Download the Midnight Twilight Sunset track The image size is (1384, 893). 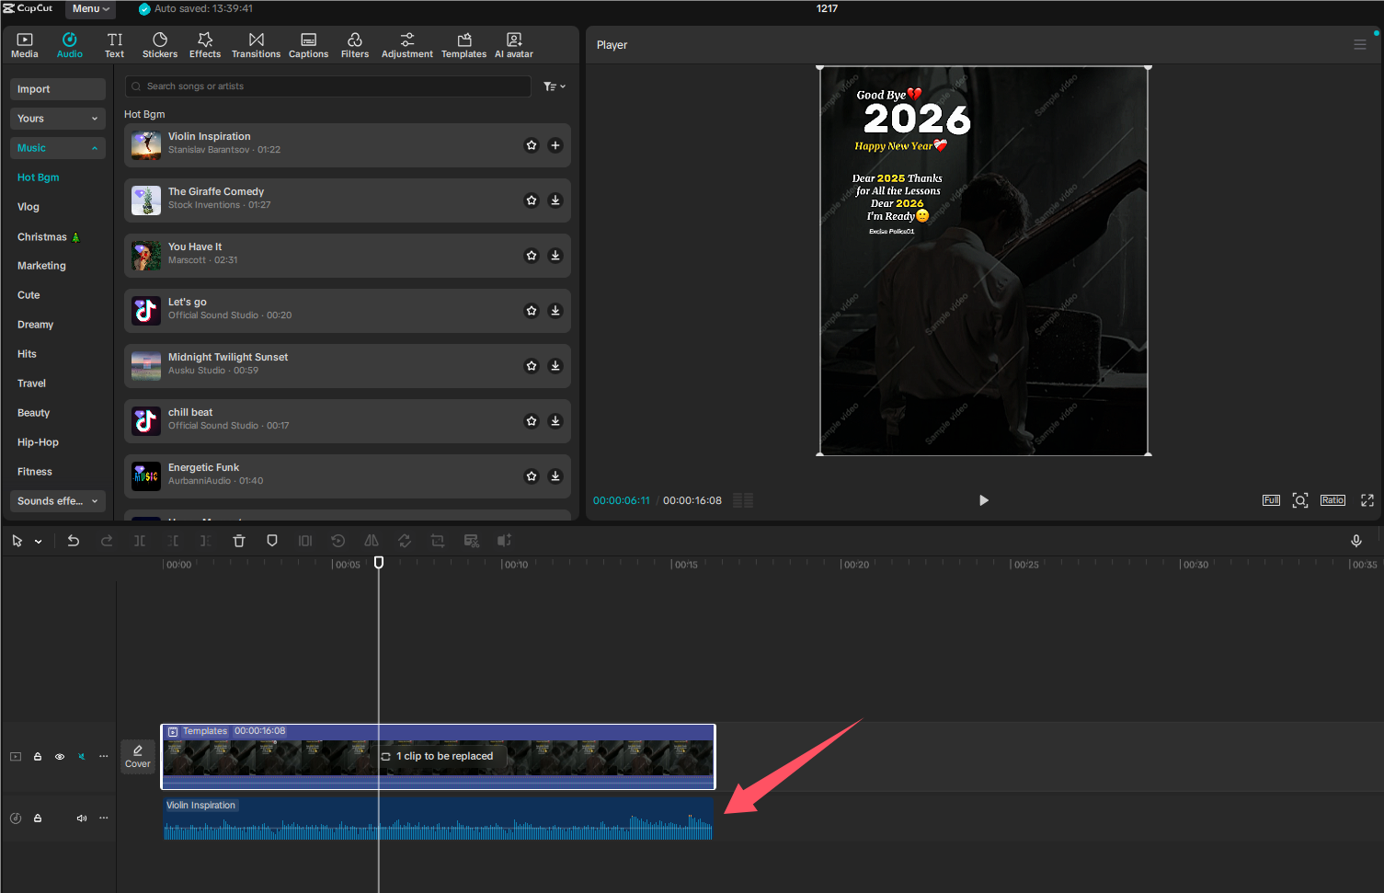pos(555,365)
